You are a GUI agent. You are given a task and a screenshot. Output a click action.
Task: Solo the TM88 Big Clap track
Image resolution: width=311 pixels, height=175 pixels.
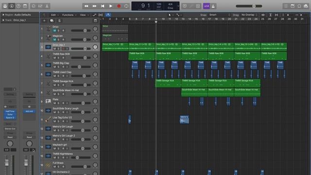click(x=58, y=67)
